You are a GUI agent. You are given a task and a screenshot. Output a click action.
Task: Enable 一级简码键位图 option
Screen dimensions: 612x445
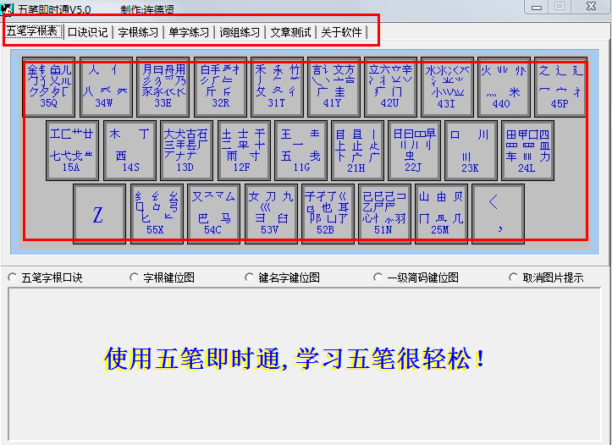[x=378, y=277]
